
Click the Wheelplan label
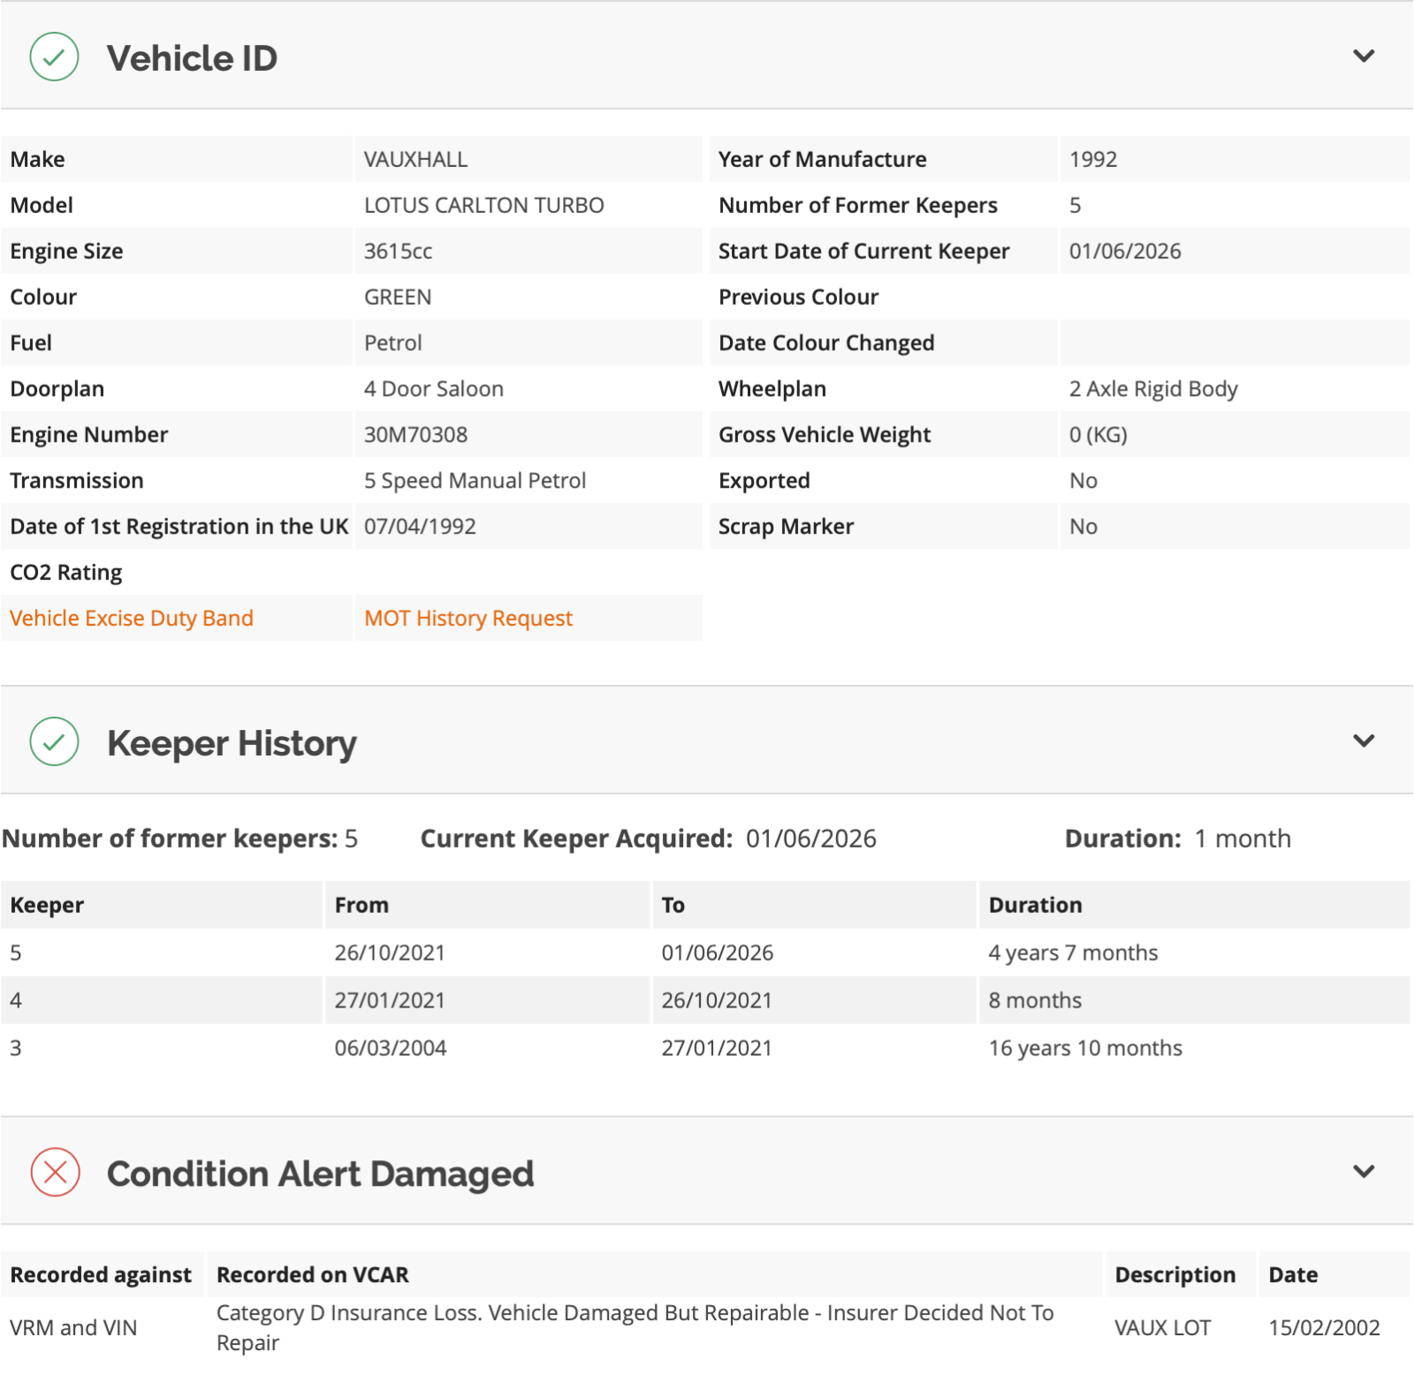772,389
